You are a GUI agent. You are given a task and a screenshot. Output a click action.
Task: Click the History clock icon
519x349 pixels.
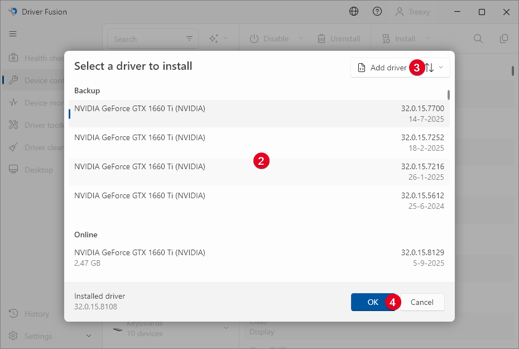tap(13, 313)
